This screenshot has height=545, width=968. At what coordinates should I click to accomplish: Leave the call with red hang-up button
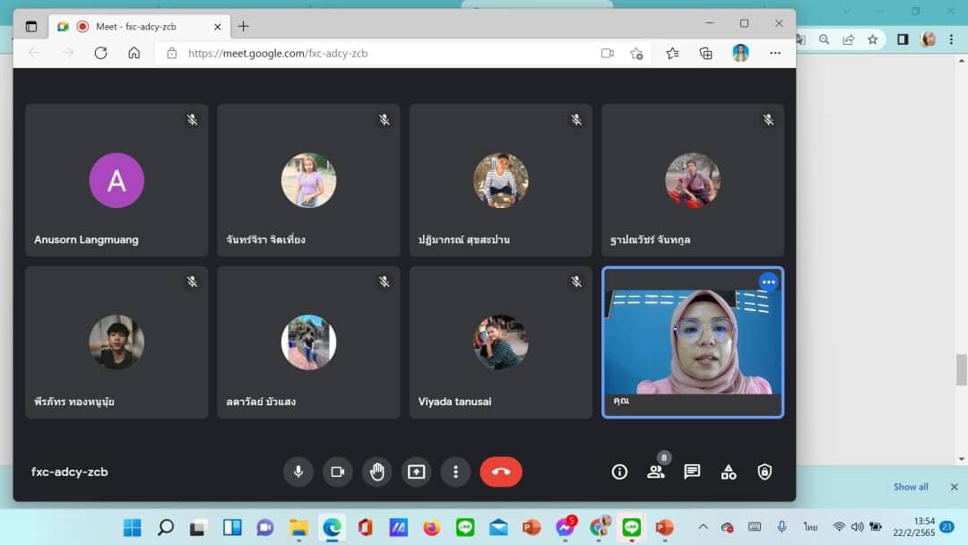500,471
